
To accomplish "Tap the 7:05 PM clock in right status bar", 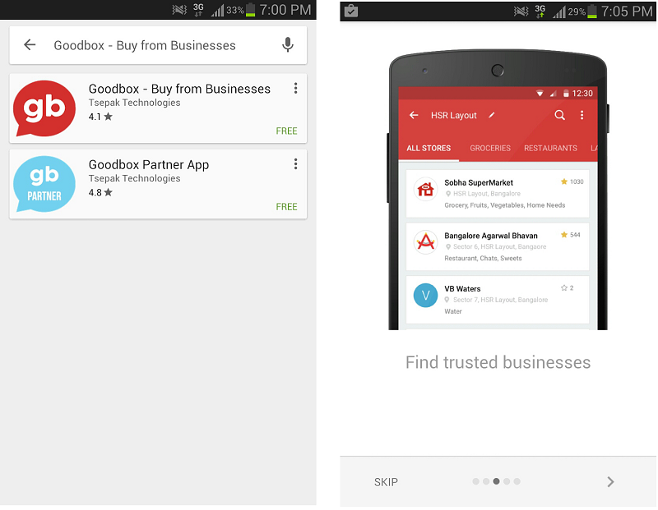I will pyautogui.click(x=627, y=11).
